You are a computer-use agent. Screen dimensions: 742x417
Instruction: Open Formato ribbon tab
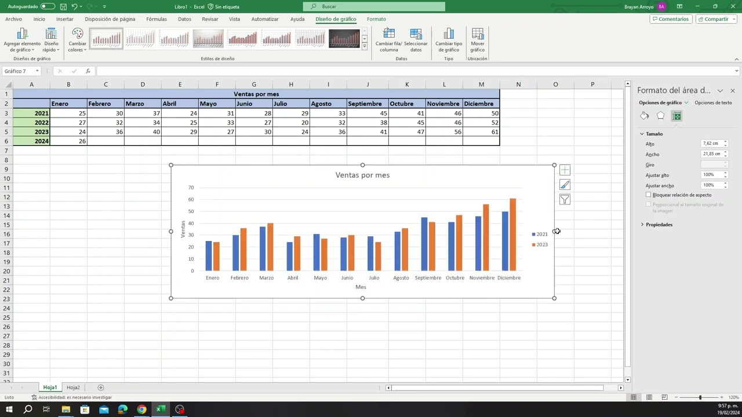pyautogui.click(x=376, y=19)
